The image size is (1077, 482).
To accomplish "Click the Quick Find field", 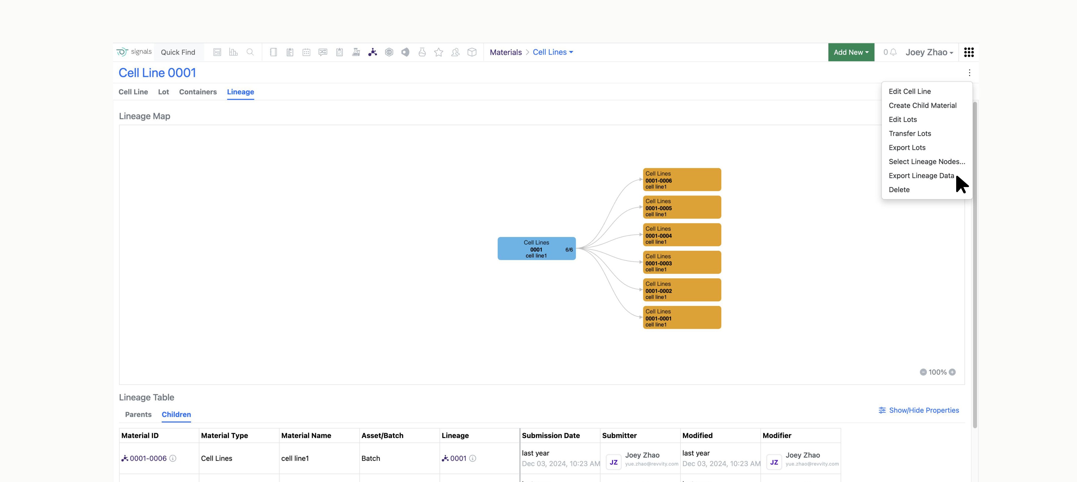I will 178,52.
